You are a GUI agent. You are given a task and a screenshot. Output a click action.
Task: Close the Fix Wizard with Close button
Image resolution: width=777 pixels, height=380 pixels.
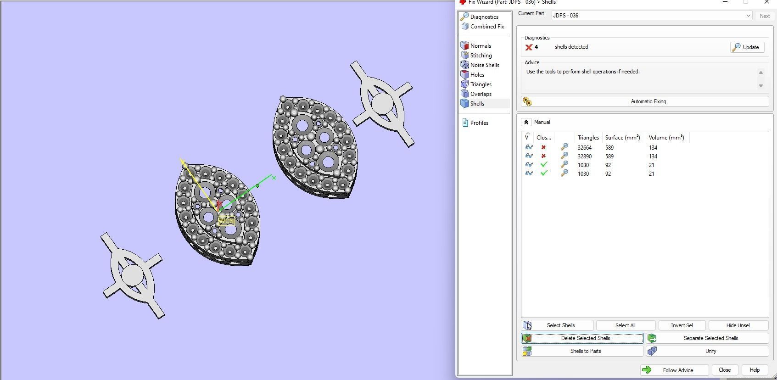(725, 370)
